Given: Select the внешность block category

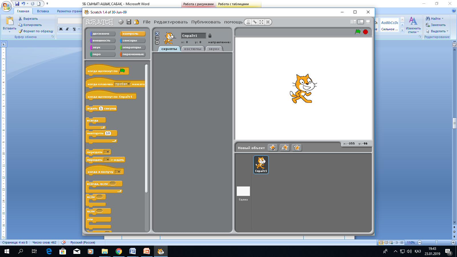Looking at the screenshot, I should pyautogui.click(x=103, y=41).
